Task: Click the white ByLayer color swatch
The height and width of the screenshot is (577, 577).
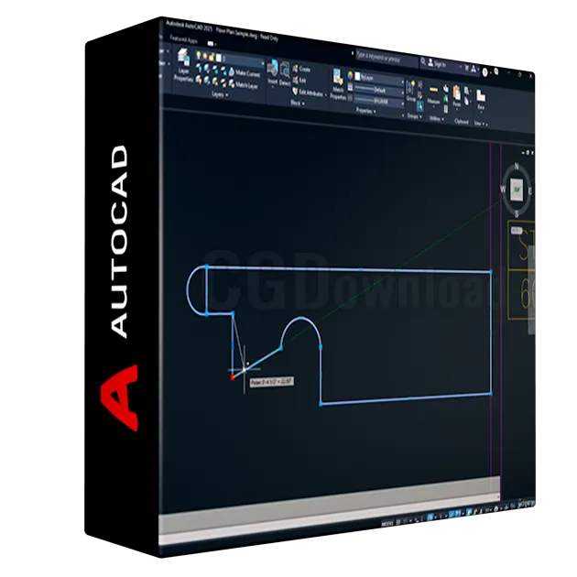Action: [x=357, y=76]
